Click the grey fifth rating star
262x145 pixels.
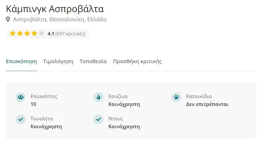click(41, 33)
